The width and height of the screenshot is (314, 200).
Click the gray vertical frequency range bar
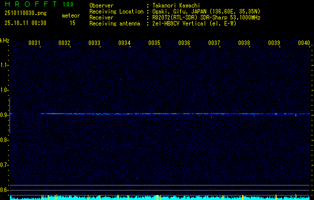(x=9, y=115)
